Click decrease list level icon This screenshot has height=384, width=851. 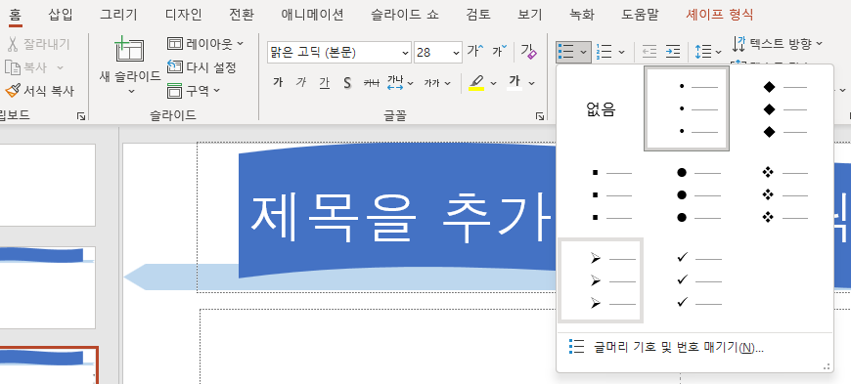[x=649, y=52]
